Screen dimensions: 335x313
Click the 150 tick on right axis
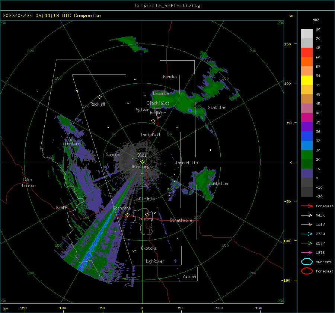point(287,44)
